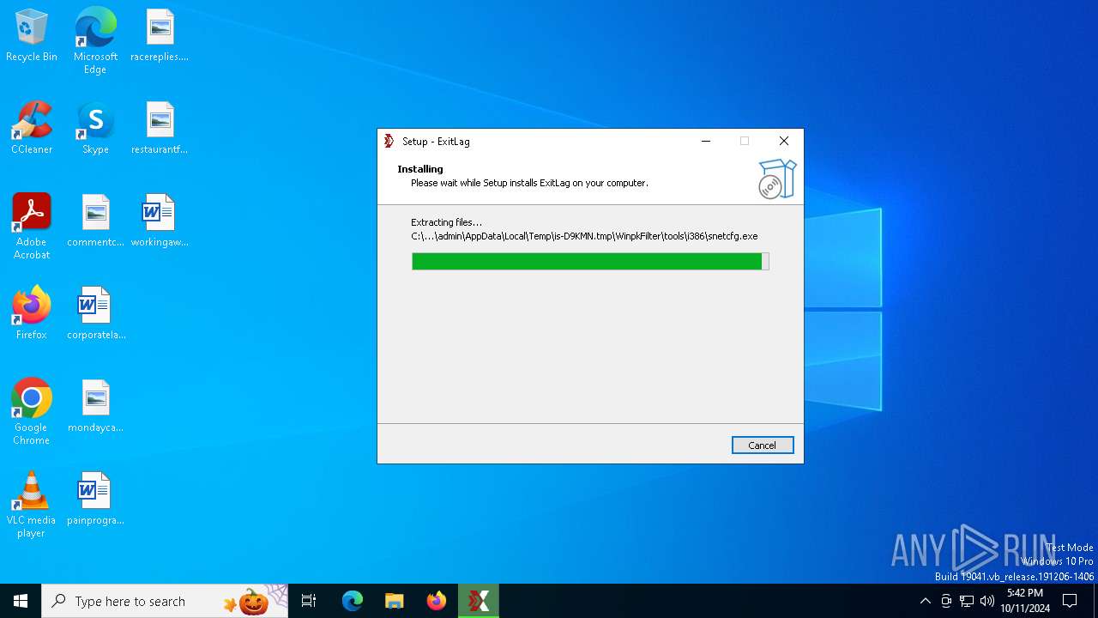Select the racereplies image file on desktop
Image resolution: width=1098 pixels, height=618 pixels.
pos(160,36)
